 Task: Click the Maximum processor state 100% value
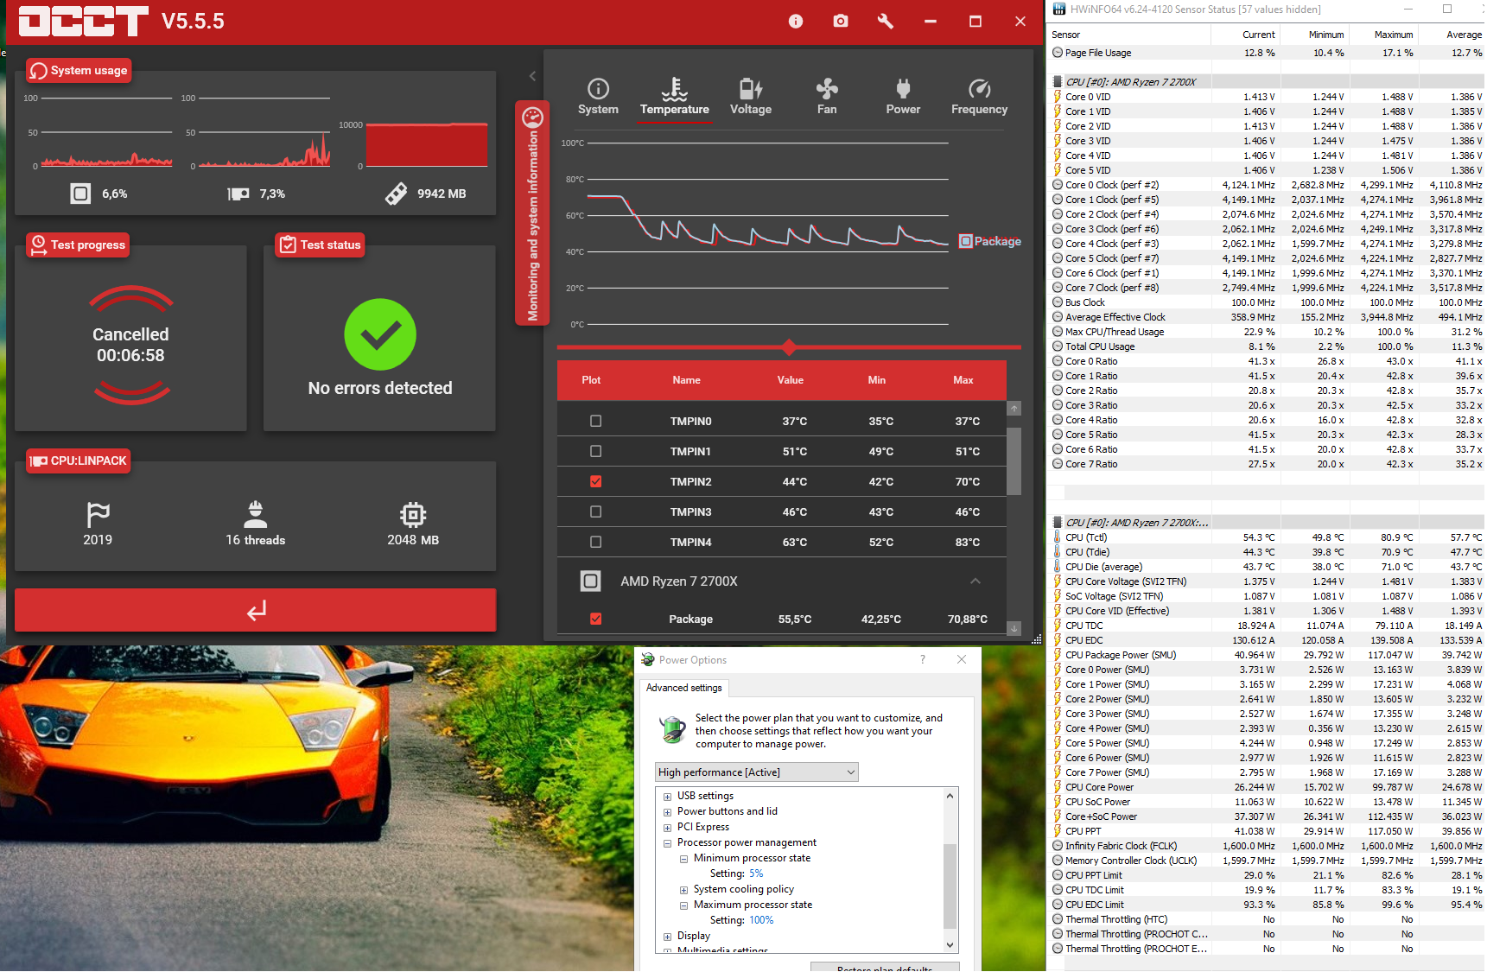click(x=761, y=921)
